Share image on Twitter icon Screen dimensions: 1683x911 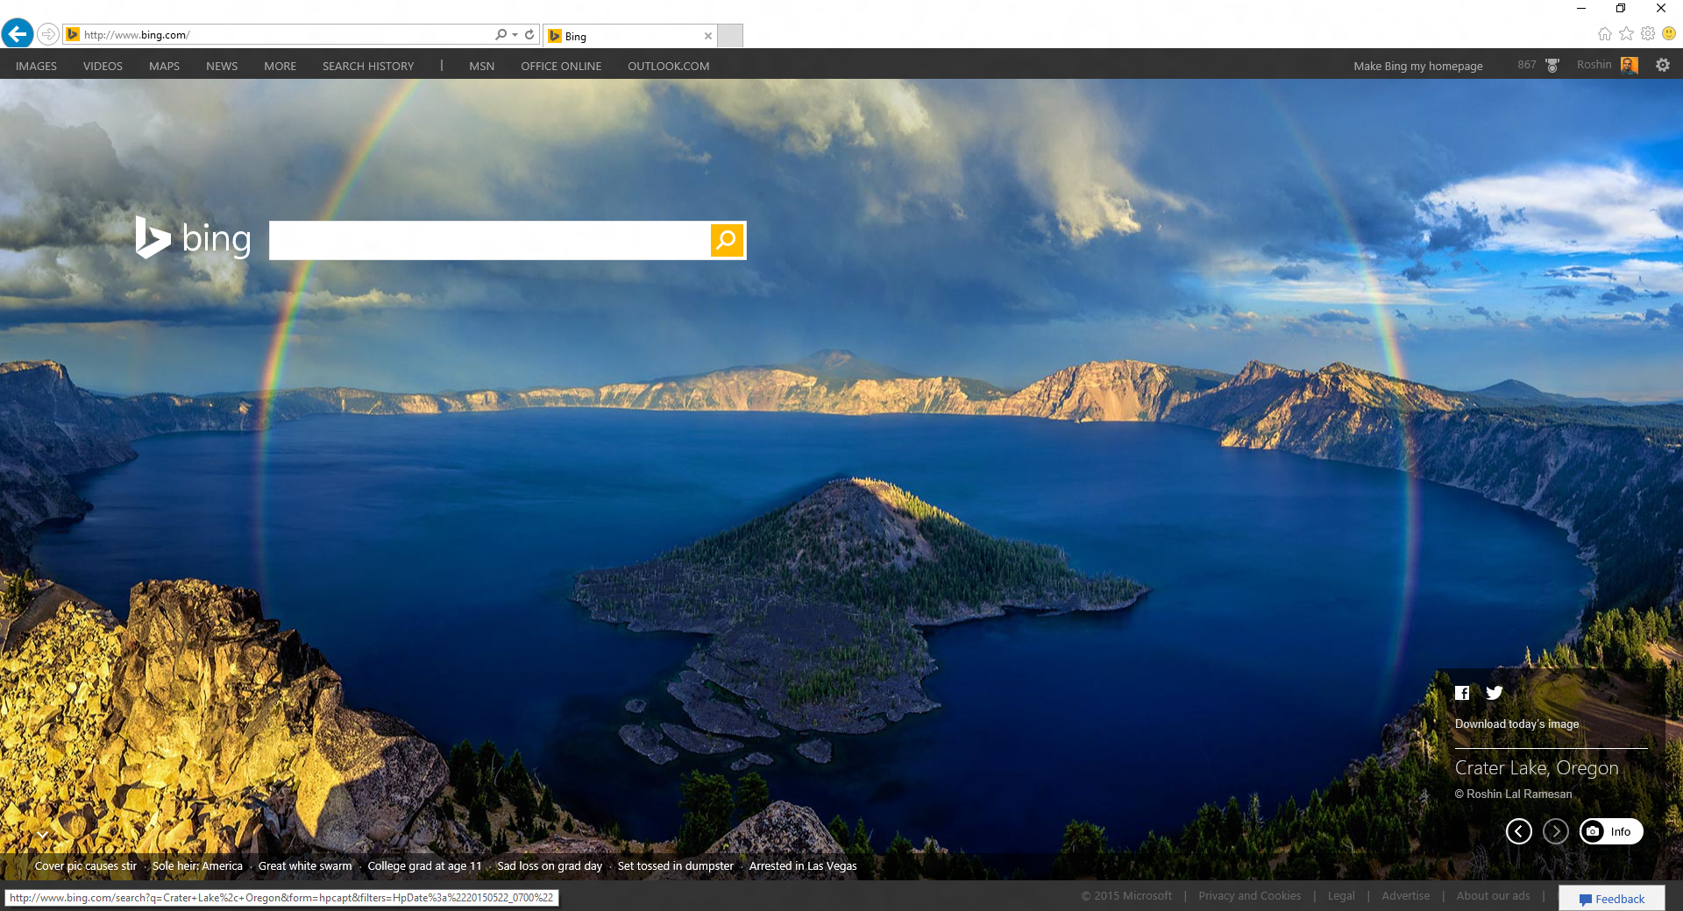click(x=1495, y=693)
